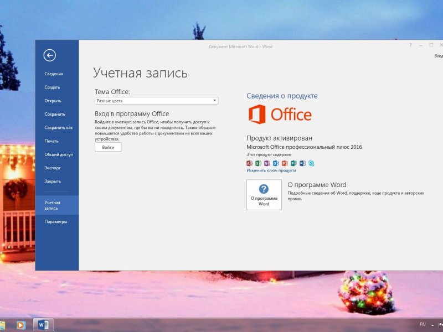Select Закрыть in the sidebar
Image resolution: width=443 pixels, height=332 pixels.
53,181
